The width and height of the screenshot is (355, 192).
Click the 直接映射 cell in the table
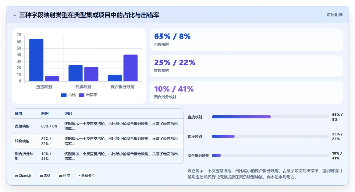click(22, 126)
